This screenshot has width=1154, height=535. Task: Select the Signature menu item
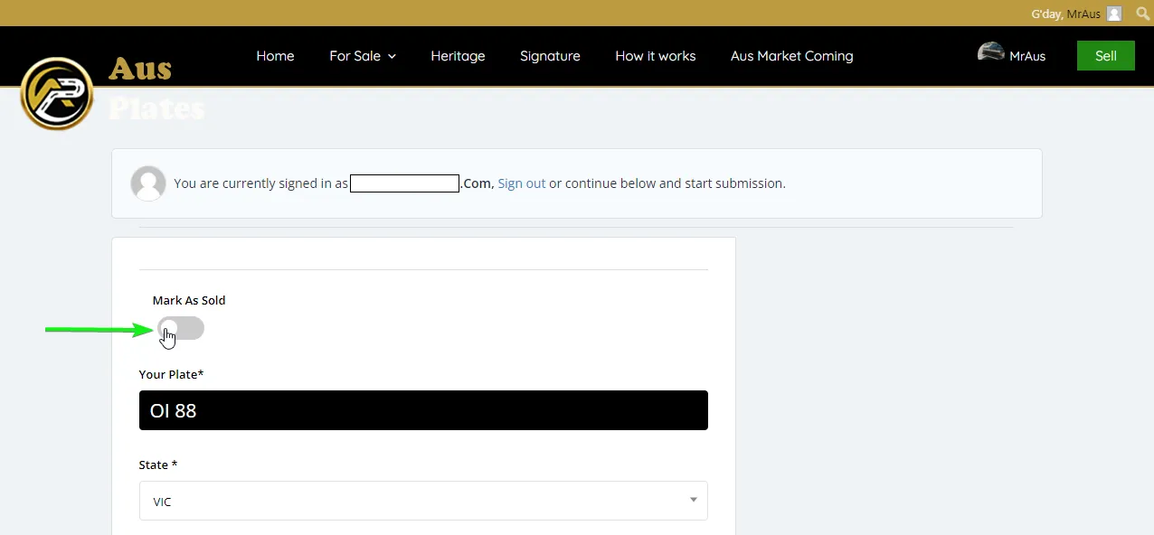pos(550,56)
